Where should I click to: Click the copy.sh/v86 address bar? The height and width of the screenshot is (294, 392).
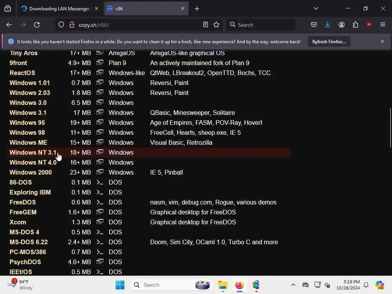tap(139, 25)
